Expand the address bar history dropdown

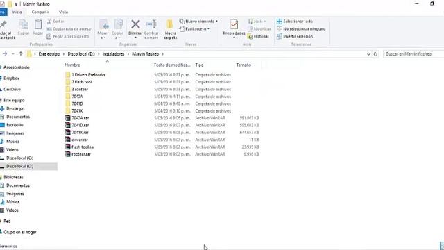point(368,54)
